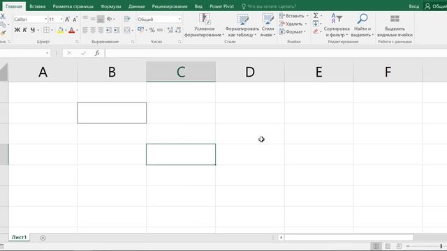447x251 pixels.
Task: Click the Вставить cells button
Action: [x=293, y=16]
